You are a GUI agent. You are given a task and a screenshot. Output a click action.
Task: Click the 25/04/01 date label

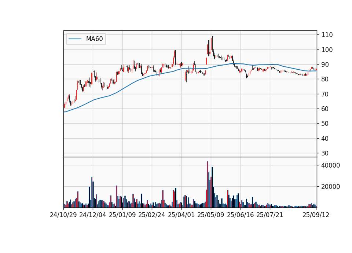coord(181,215)
